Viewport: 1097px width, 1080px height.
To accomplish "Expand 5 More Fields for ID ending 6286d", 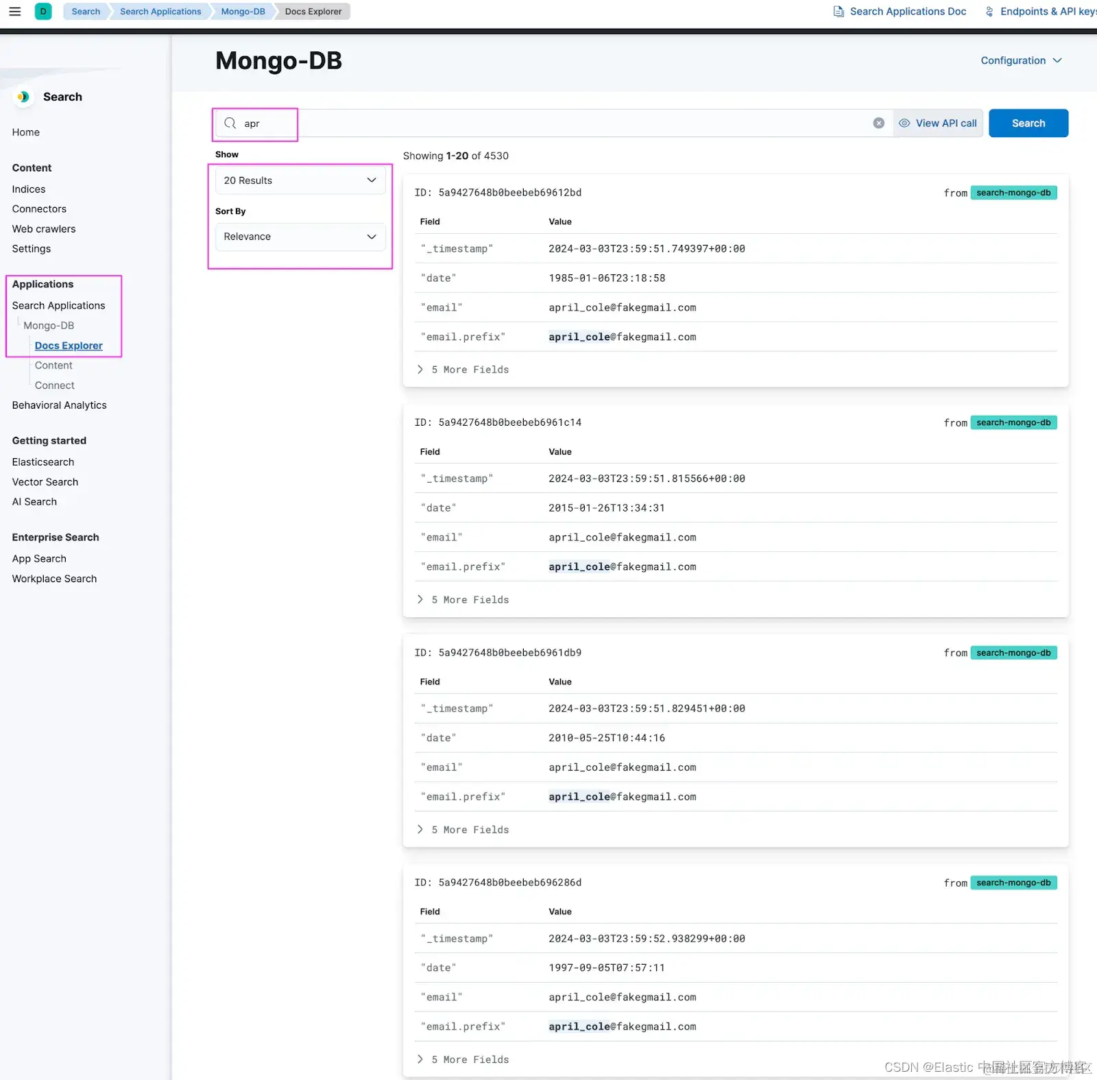I will [463, 1059].
